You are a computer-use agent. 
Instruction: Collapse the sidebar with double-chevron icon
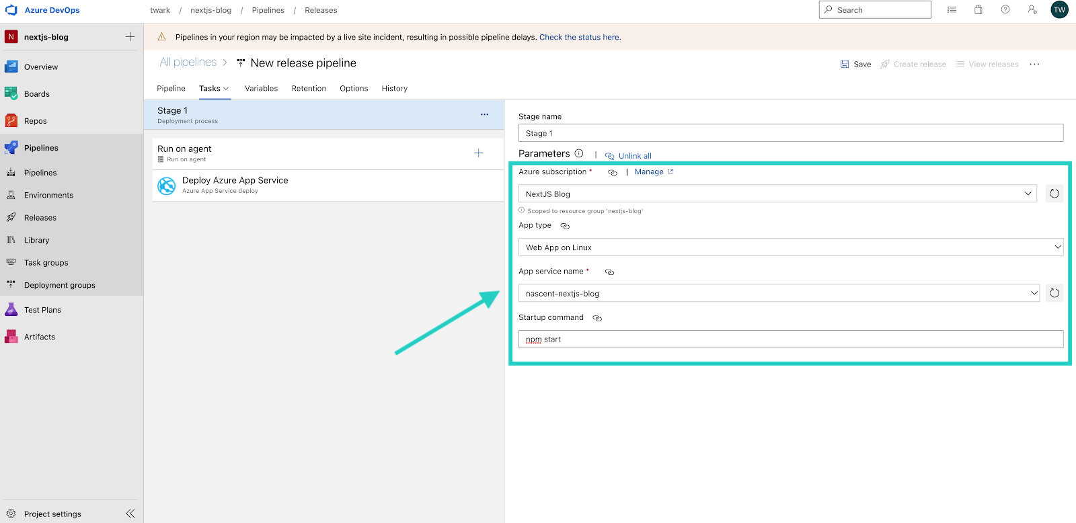click(130, 514)
